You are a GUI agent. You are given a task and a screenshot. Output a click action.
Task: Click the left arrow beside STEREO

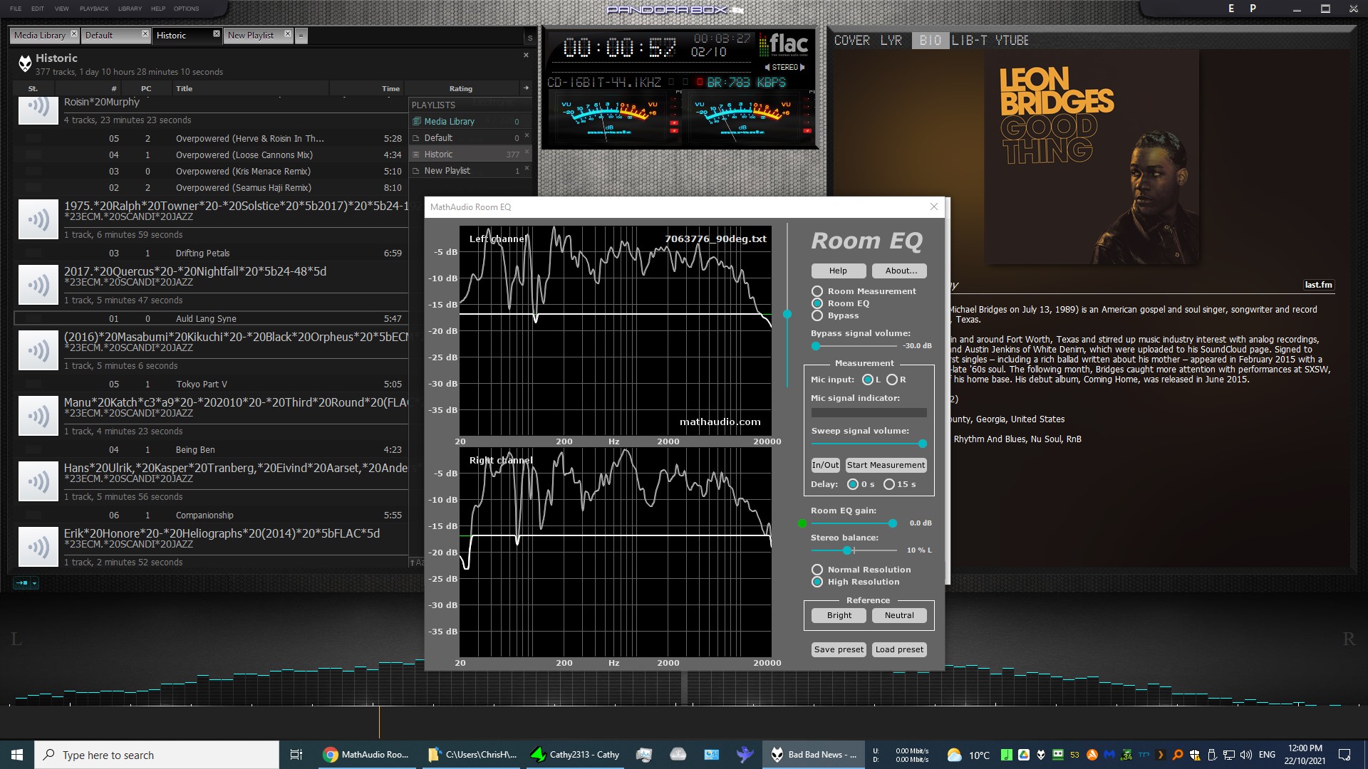click(x=767, y=68)
